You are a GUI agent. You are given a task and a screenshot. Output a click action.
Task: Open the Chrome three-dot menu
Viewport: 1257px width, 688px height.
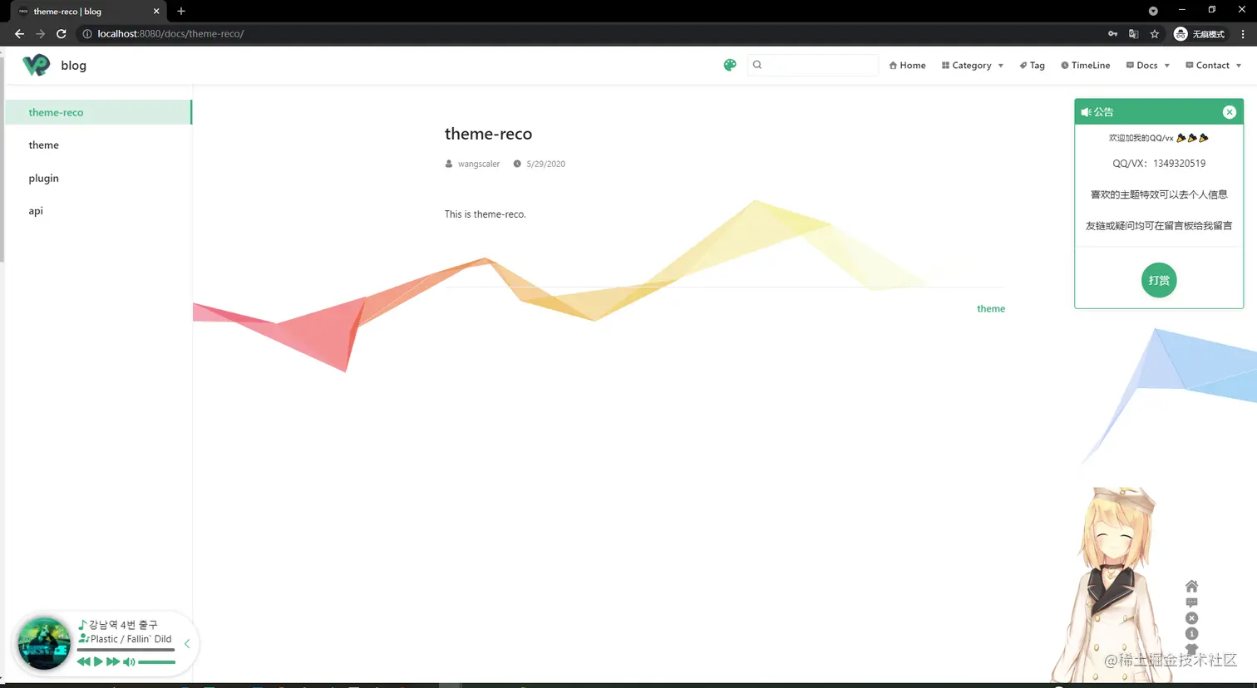click(1243, 34)
